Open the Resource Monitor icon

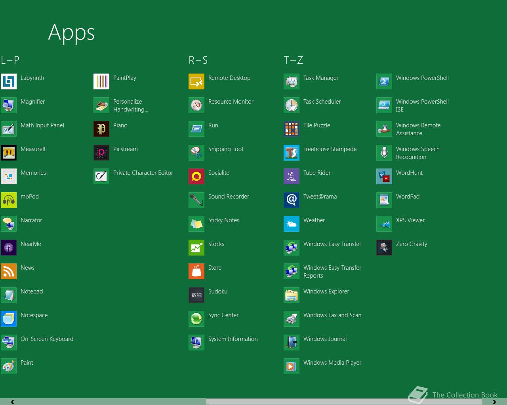(196, 105)
